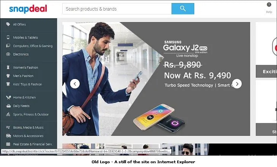Viewport: 277px width, 167px height.
Task: Click the Motors & Accessories car icon
Action: [x=8, y=136]
